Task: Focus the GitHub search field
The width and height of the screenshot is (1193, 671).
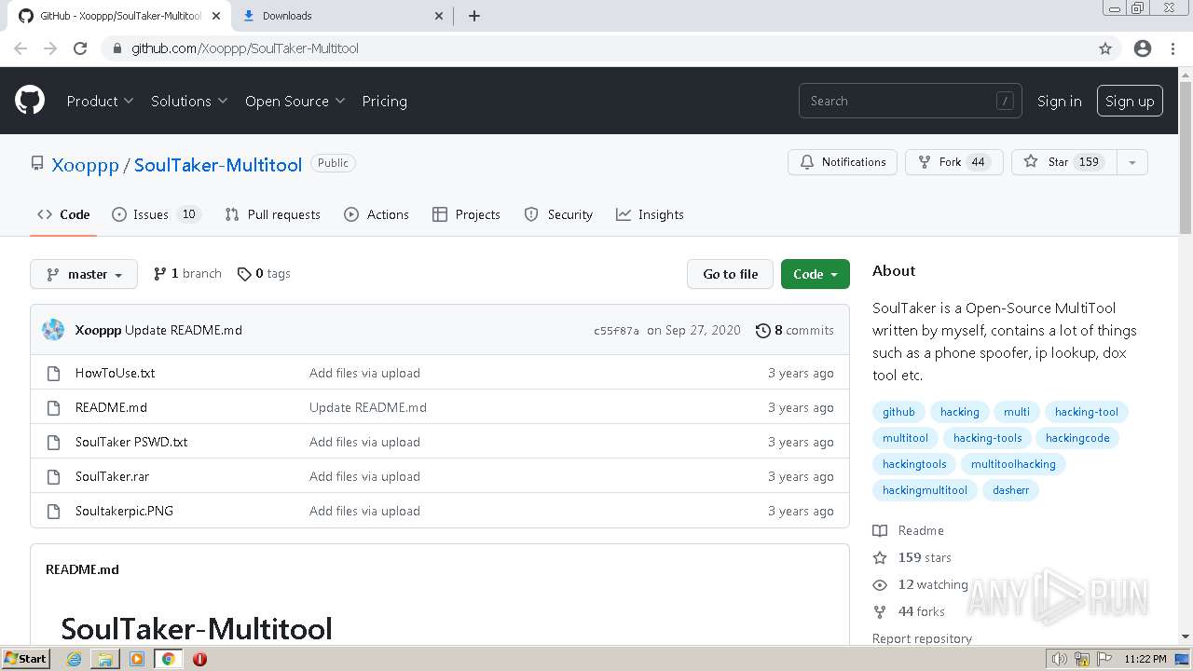Action: (x=910, y=101)
